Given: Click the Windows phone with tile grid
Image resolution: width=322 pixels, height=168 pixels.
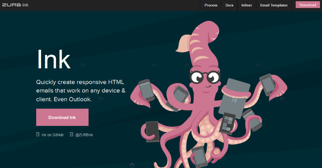Looking at the screenshot, I should click(x=229, y=122).
